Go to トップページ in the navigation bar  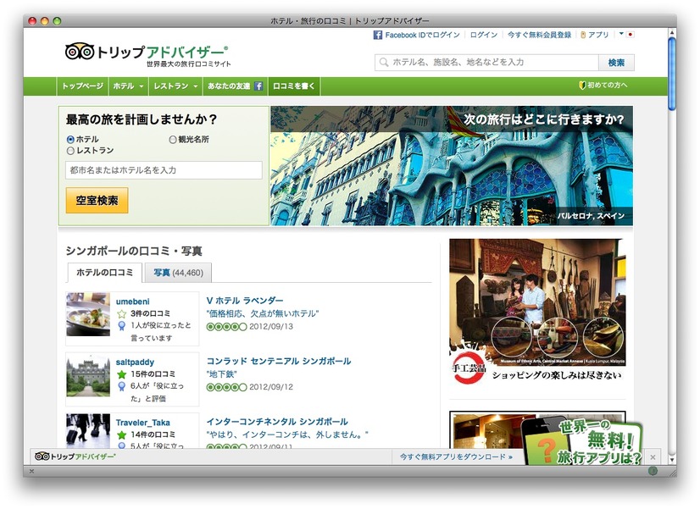tap(82, 86)
